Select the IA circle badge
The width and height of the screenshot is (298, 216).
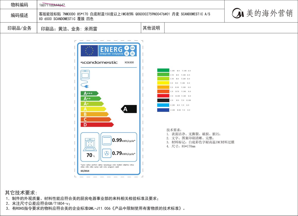(133, 53)
